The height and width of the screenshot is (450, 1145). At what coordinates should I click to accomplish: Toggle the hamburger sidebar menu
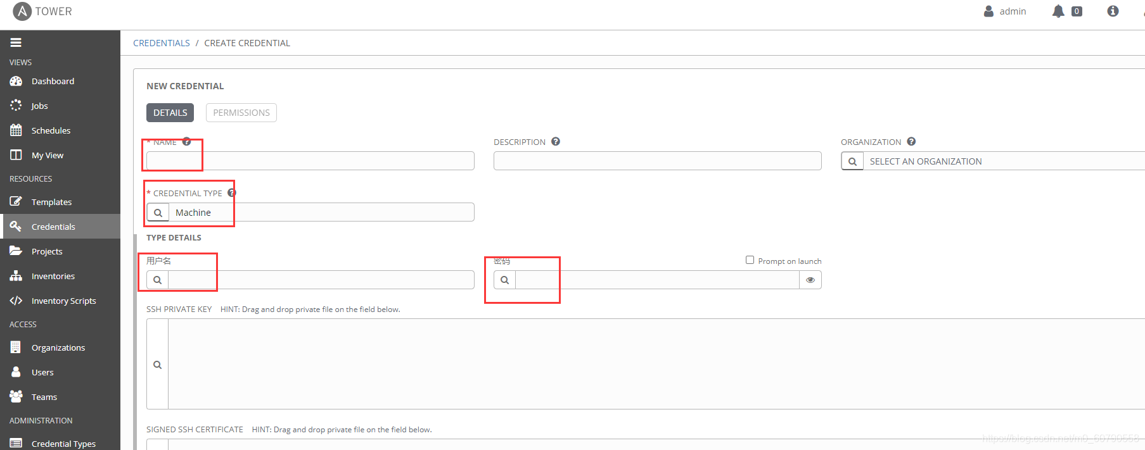[x=16, y=42]
